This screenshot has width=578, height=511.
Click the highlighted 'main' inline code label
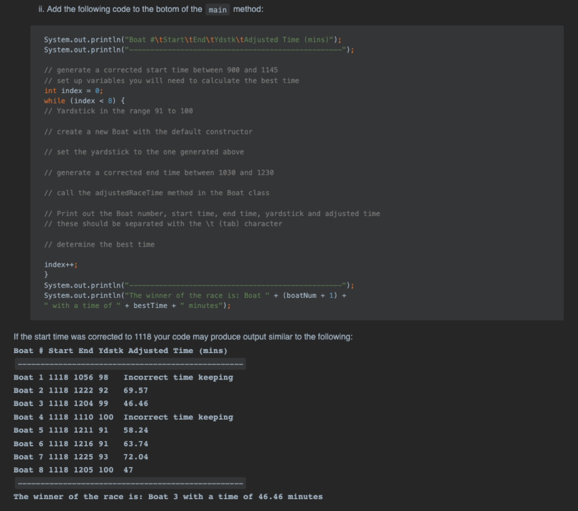(x=217, y=9)
